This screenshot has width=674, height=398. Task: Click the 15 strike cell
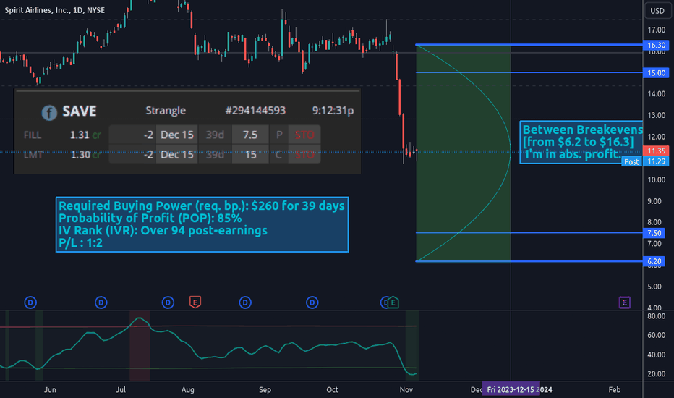[x=250, y=154]
